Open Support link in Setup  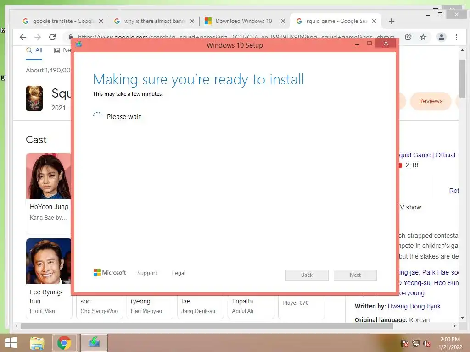coord(147,273)
